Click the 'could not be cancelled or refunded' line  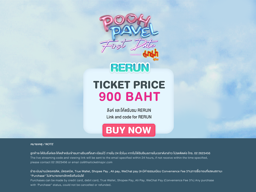pyautogui.click(x=71, y=185)
